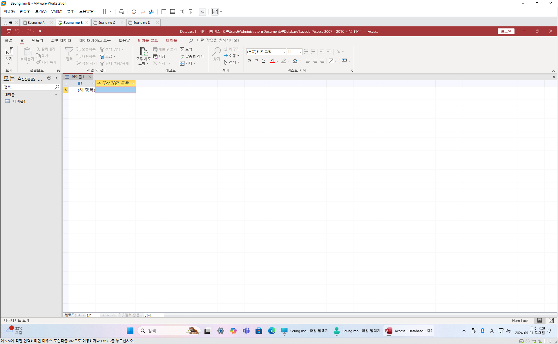Click the center align text icon

315,61
